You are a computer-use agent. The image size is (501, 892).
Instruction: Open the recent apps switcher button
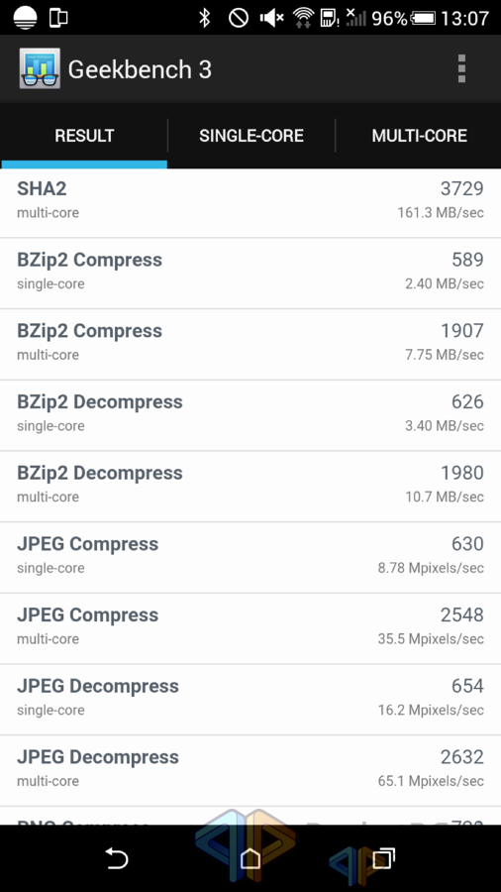click(384, 858)
